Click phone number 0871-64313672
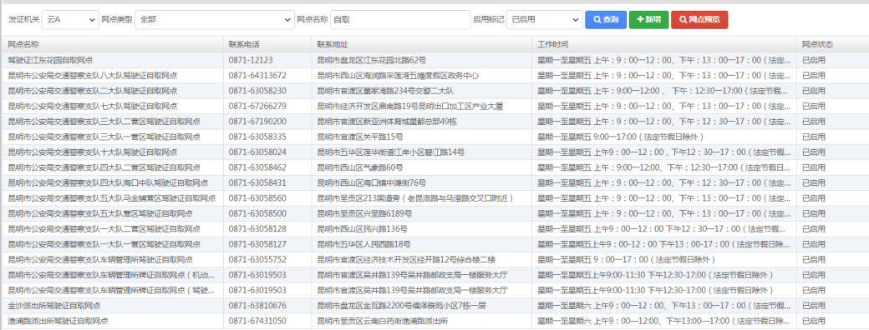The height and width of the screenshot is (330, 869). coord(257,75)
